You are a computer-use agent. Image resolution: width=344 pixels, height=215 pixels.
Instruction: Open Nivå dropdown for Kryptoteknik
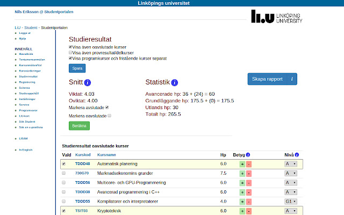(x=291, y=211)
